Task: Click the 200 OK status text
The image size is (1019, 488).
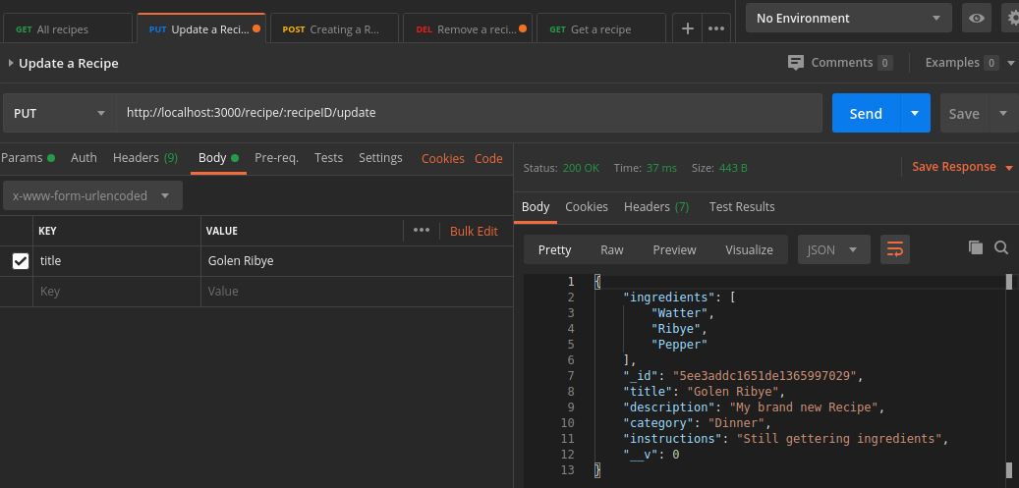Action: coord(583,168)
